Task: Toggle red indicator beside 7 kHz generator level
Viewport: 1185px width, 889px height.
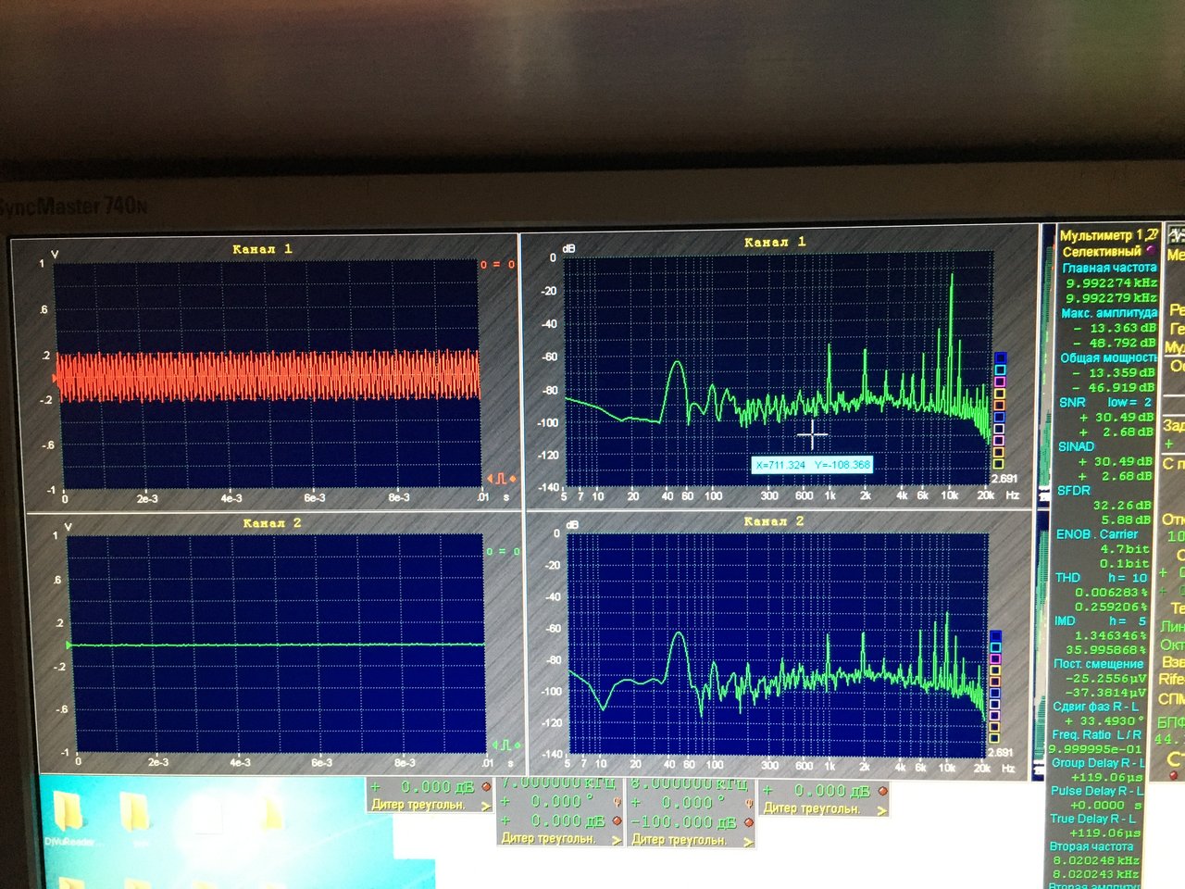Action: (x=617, y=820)
